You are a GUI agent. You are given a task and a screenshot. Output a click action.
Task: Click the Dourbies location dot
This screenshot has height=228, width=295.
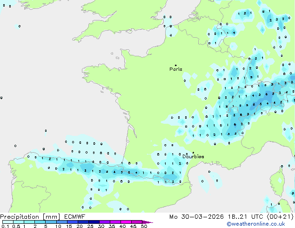tap(193, 153)
